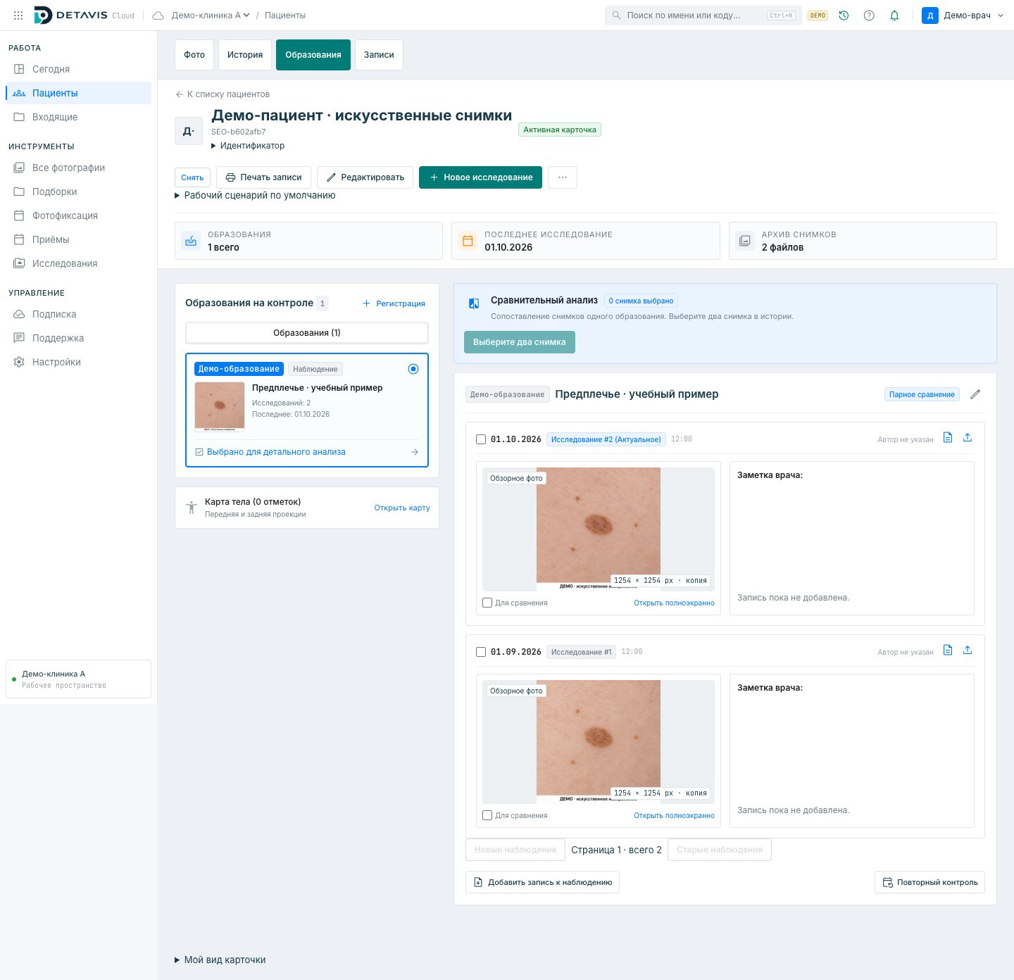
Task: Open Входящие in the sidebar
Action: pyautogui.click(x=78, y=117)
